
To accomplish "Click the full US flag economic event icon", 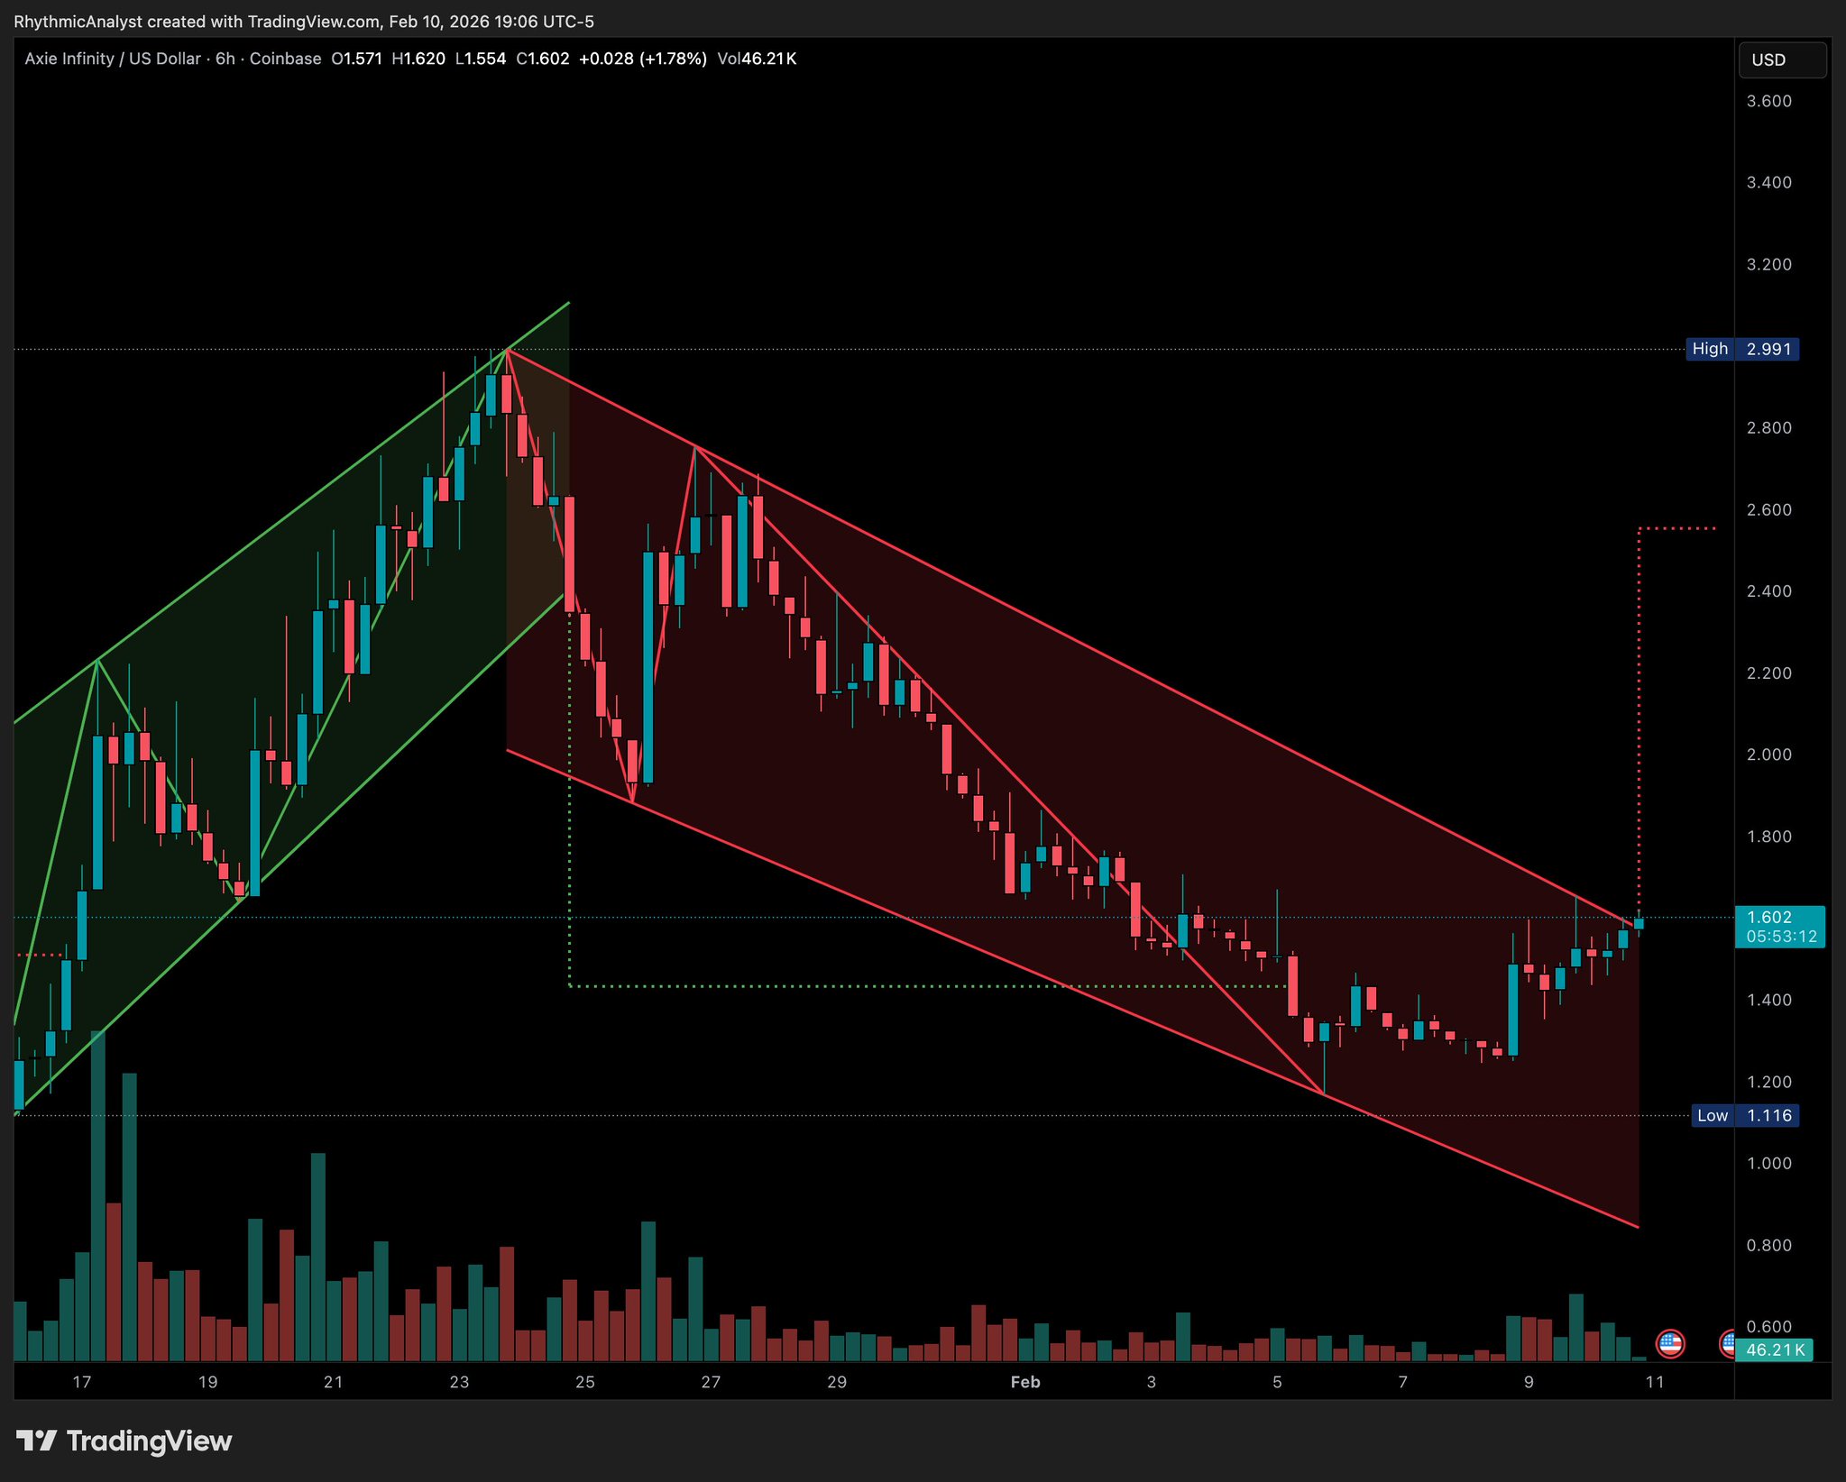I will pyautogui.click(x=1669, y=1343).
